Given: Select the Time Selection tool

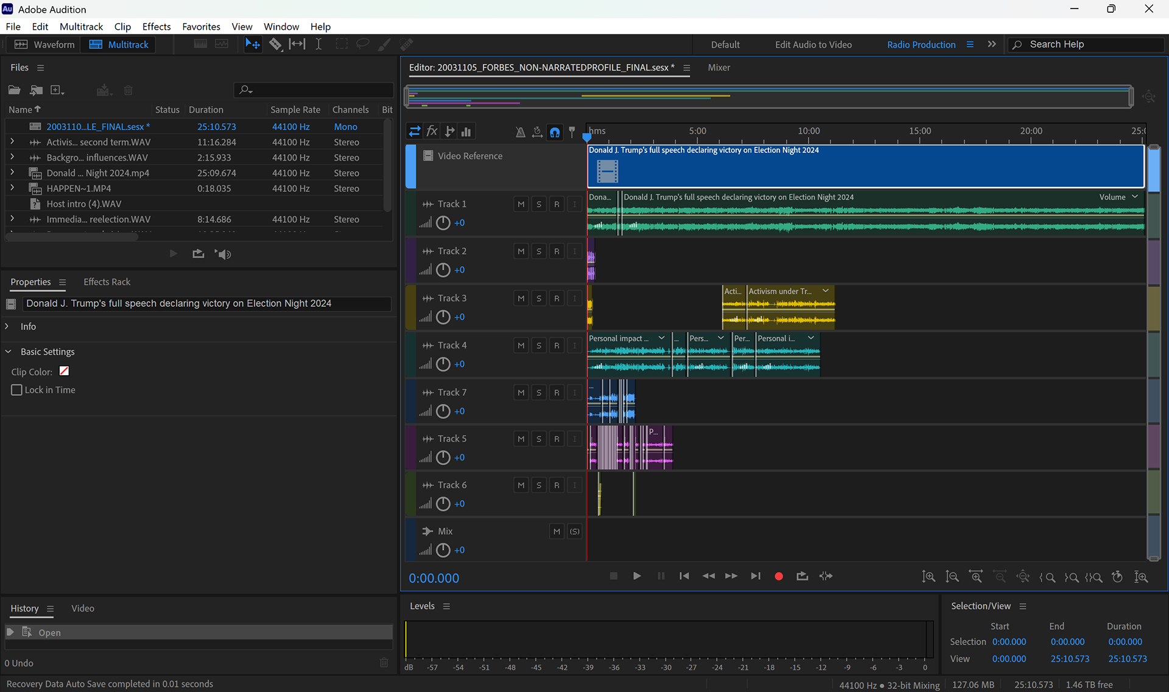Looking at the screenshot, I should (318, 44).
